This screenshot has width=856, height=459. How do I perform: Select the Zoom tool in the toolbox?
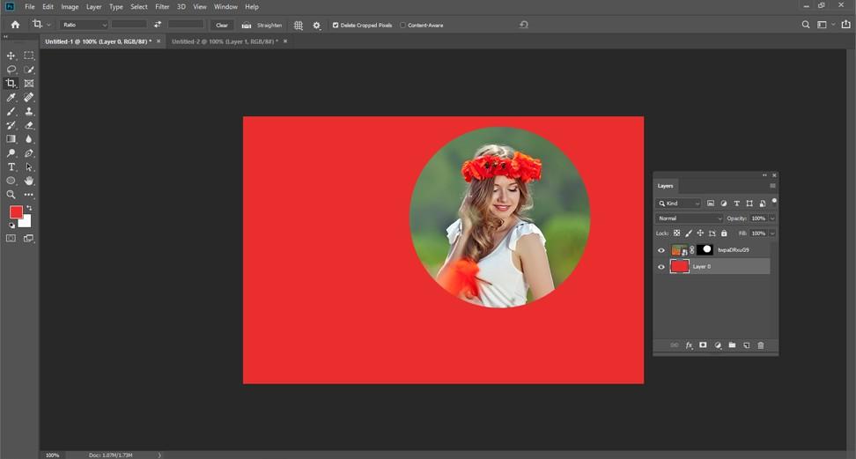pyautogui.click(x=11, y=195)
